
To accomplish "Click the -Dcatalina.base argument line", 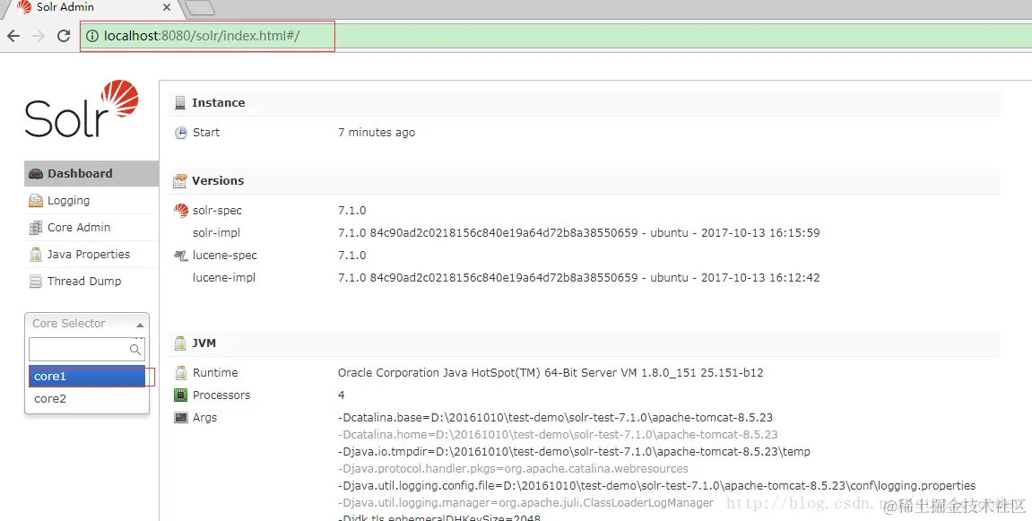I will [555, 418].
